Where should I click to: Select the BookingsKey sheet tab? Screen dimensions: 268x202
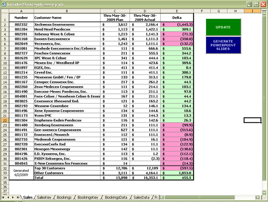[x=88, y=198]
